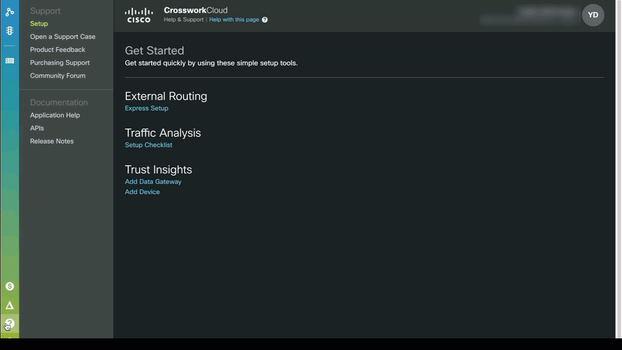Open the Community Forum

coord(58,76)
